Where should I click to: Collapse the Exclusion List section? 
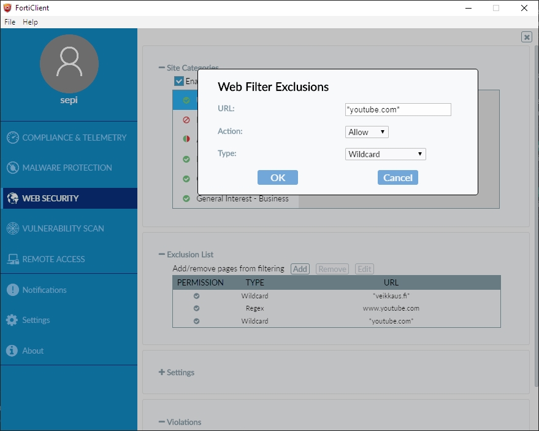(x=161, y=254)
